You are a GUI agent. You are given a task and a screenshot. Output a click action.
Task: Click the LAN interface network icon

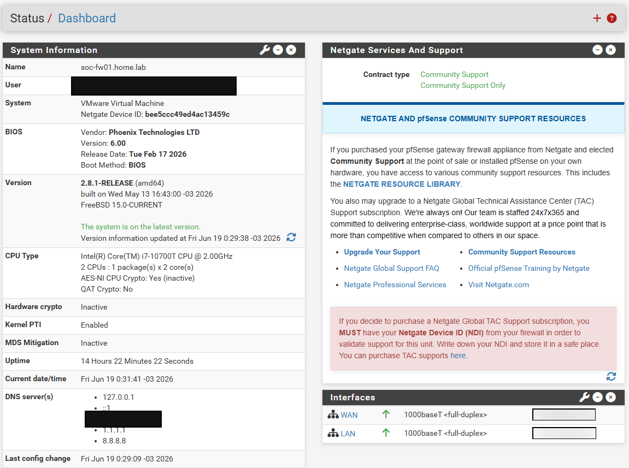click(333, 433)
